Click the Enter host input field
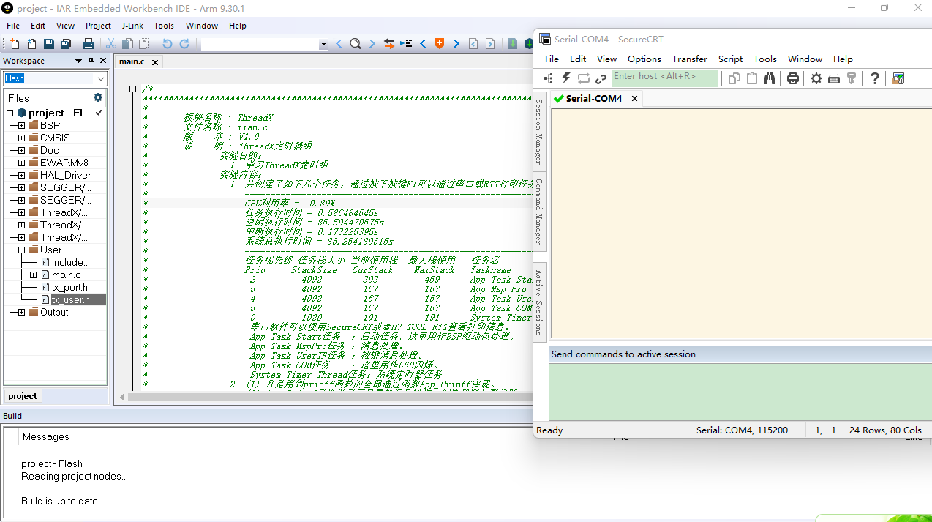 click(x=665, y=78)
